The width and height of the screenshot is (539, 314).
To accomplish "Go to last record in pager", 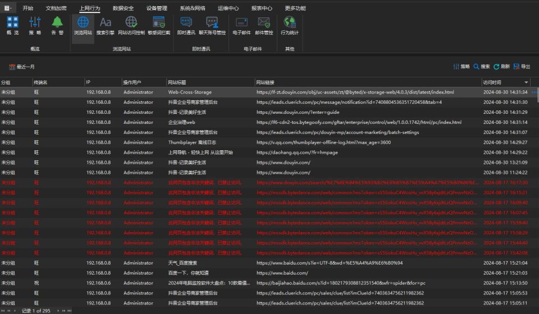I will (x=70, y=311).
